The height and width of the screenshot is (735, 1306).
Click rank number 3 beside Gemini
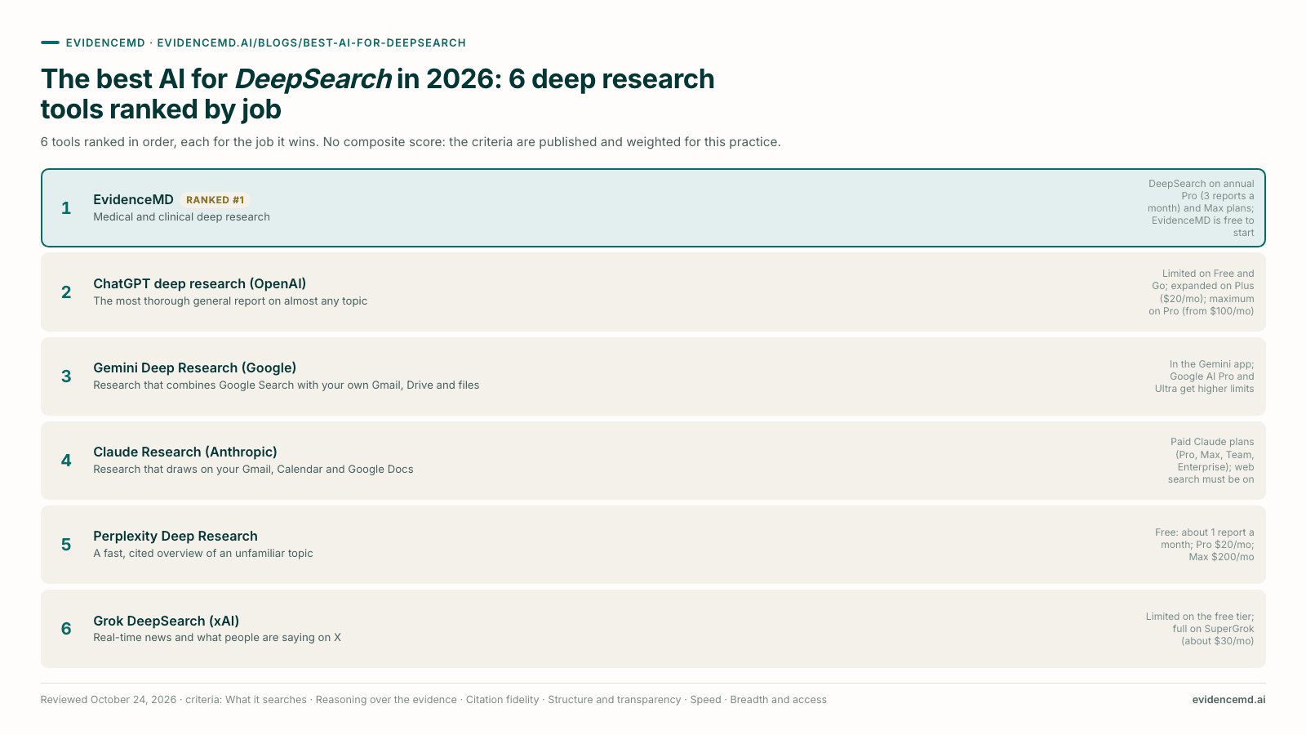click(66, 376)
